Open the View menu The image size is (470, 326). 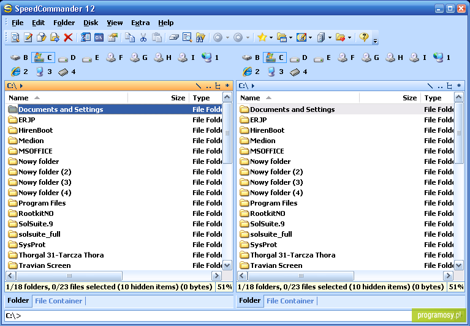coord(115,23)
